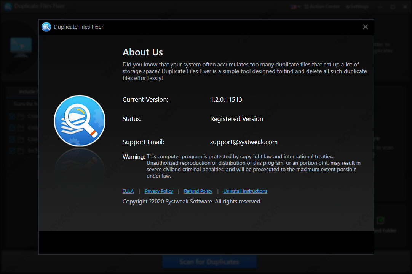This screenshot has width=412, height=274.
Task: Open the Privacy Policy link
Action: (159, 191)
